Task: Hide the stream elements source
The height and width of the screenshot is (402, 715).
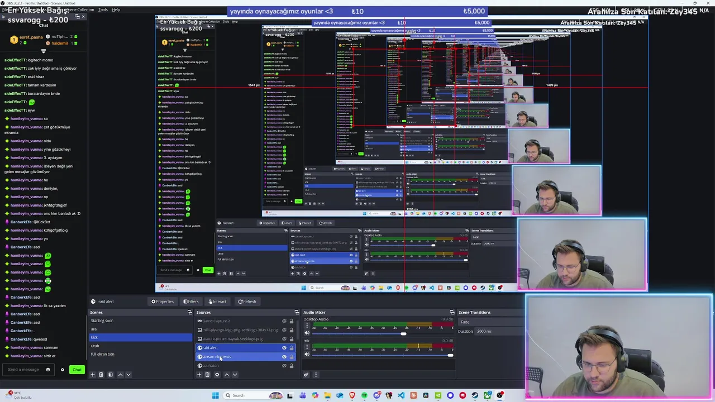Action: (x=284, y=357)
